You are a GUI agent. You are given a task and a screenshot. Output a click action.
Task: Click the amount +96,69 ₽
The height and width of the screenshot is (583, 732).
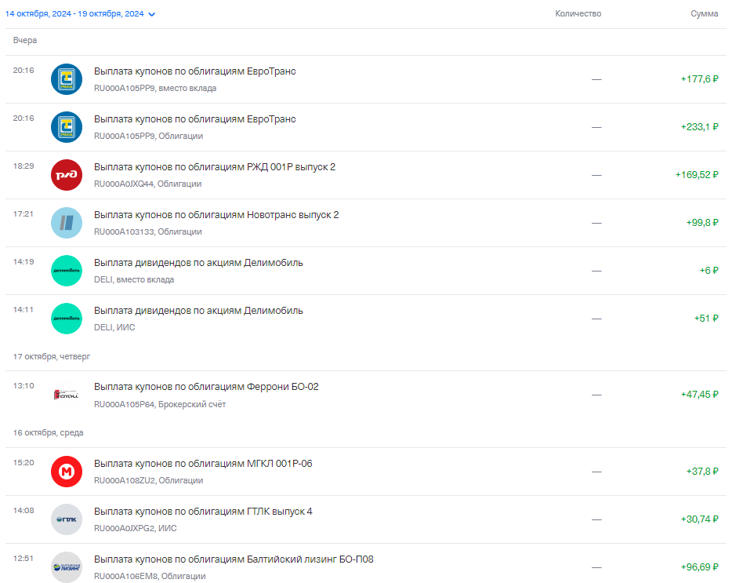pos(699,567)
